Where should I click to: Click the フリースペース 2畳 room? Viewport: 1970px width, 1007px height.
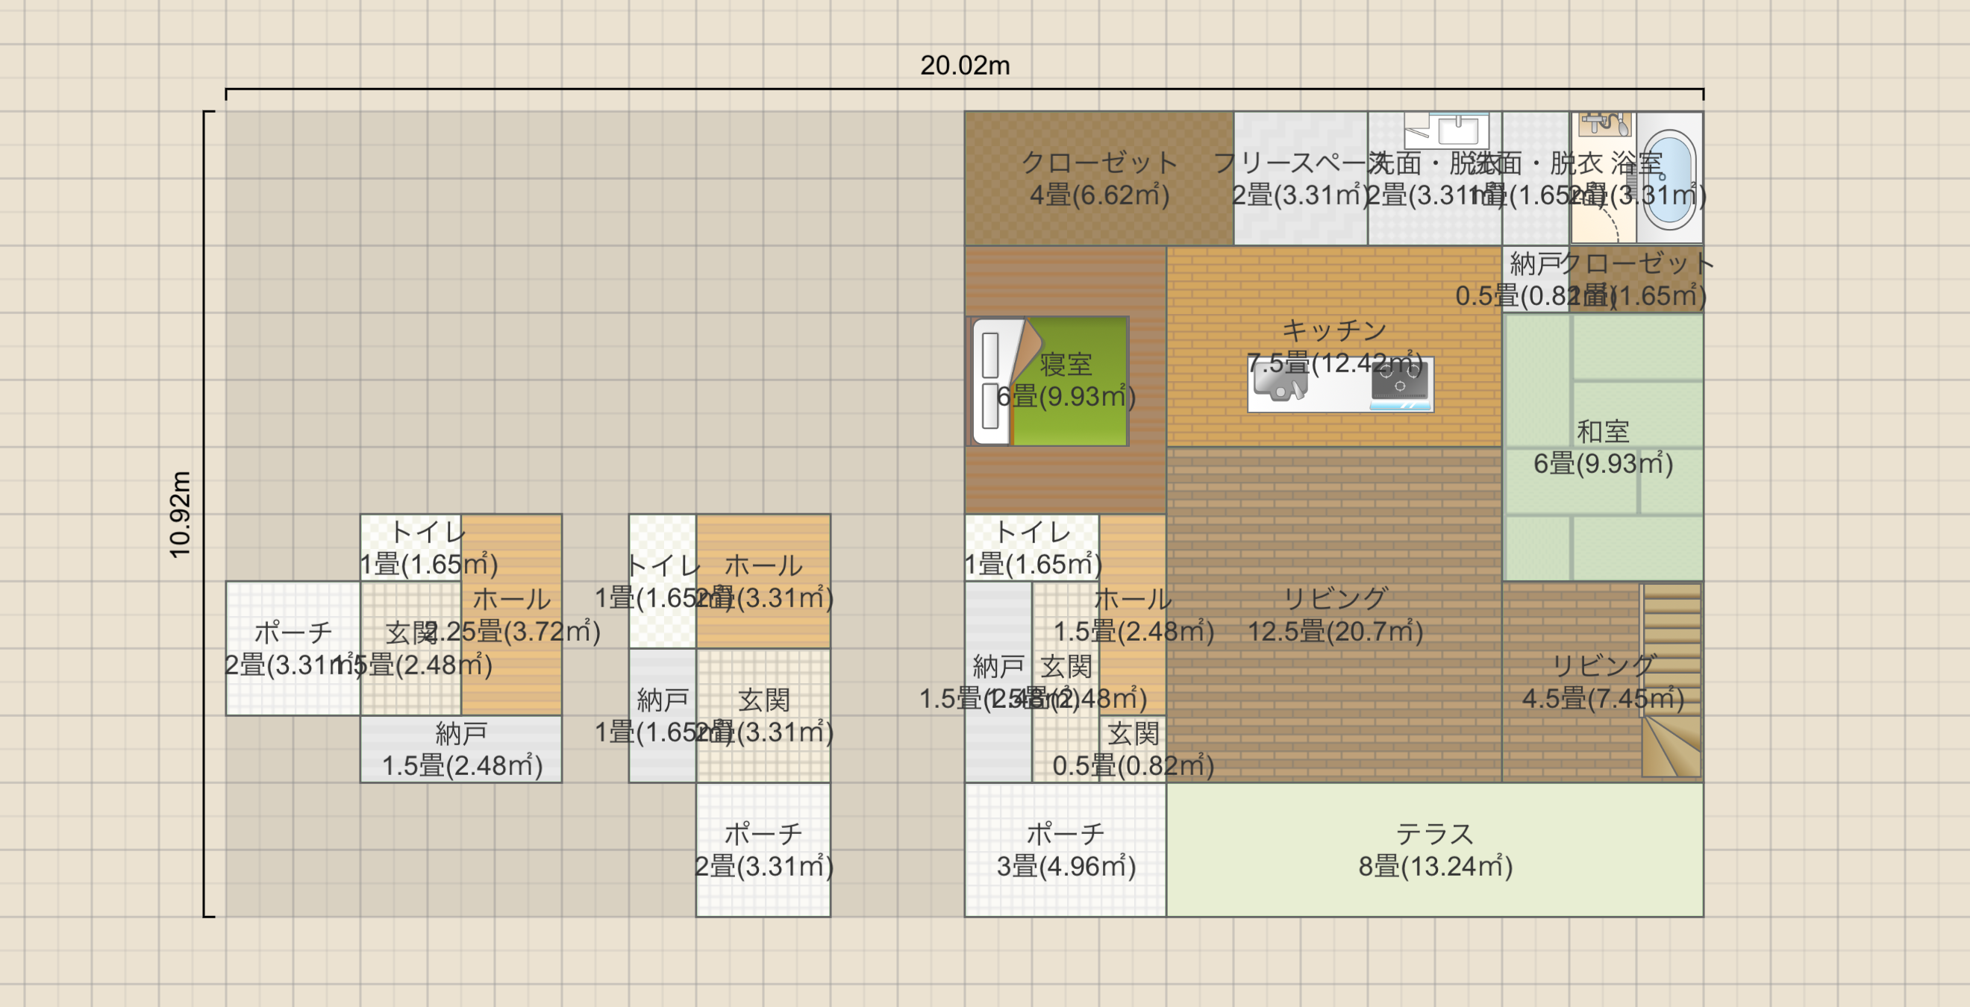point(1300,178)
